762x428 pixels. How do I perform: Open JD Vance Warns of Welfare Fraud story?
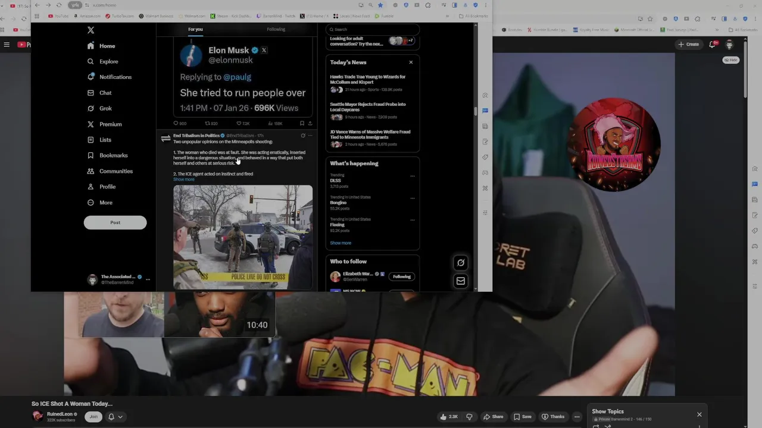coord(372,138)
